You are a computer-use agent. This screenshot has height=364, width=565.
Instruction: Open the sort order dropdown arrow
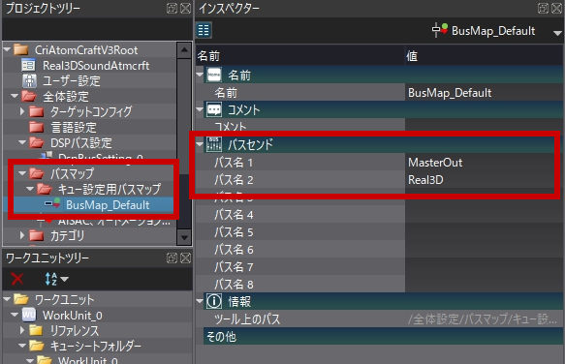coord(65,279)
